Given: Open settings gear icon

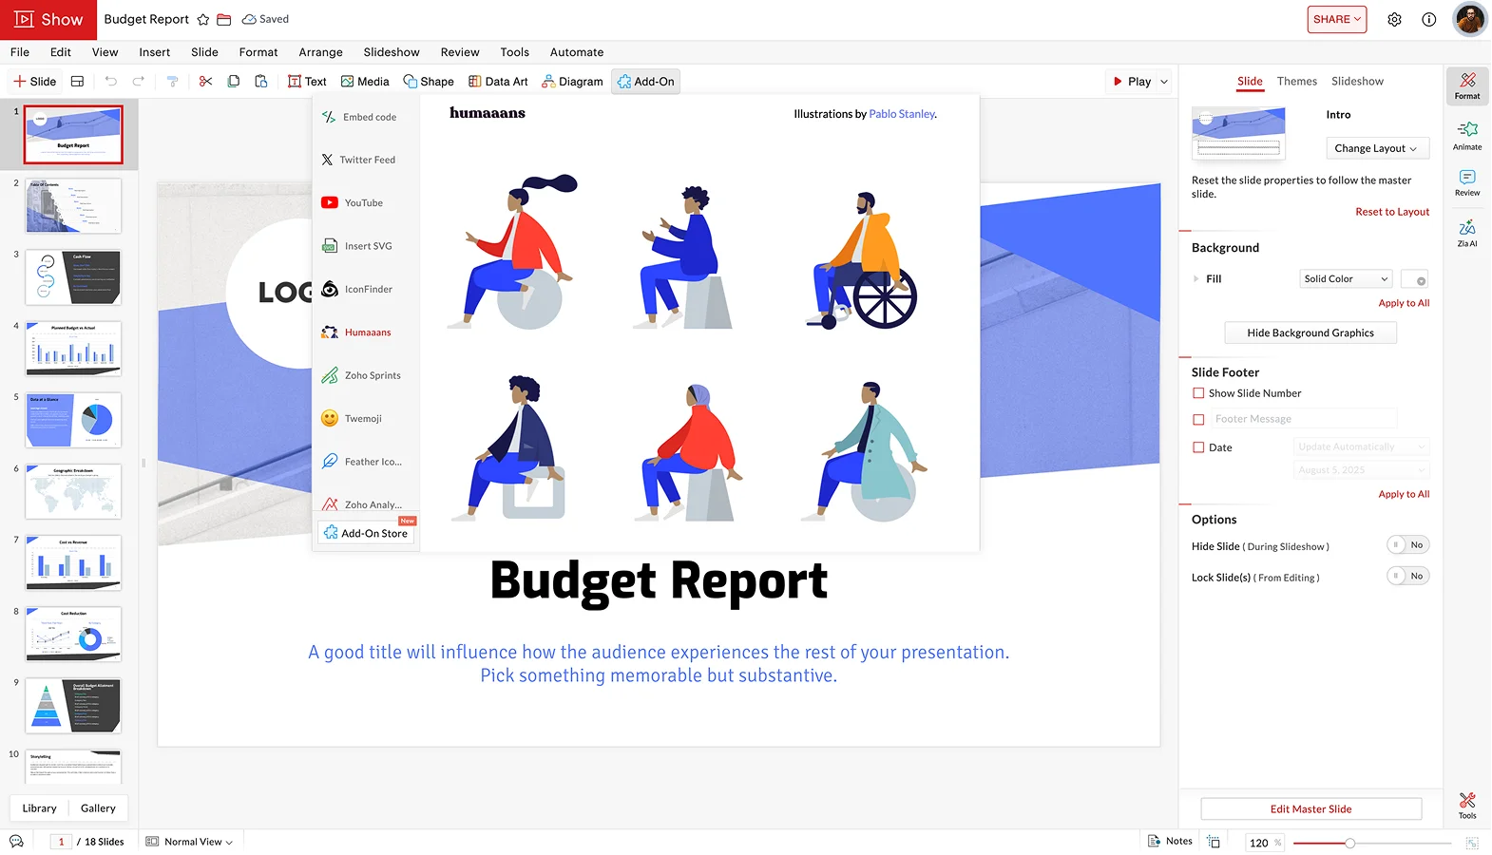Looking at the screenshot, I should click(x=1394, y=20).
